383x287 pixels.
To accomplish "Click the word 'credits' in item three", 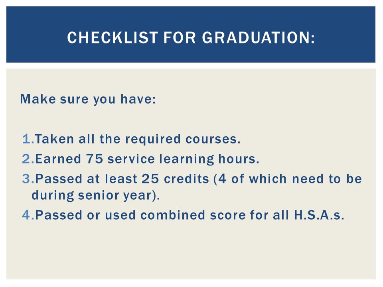I will click(x=186, y=179).
